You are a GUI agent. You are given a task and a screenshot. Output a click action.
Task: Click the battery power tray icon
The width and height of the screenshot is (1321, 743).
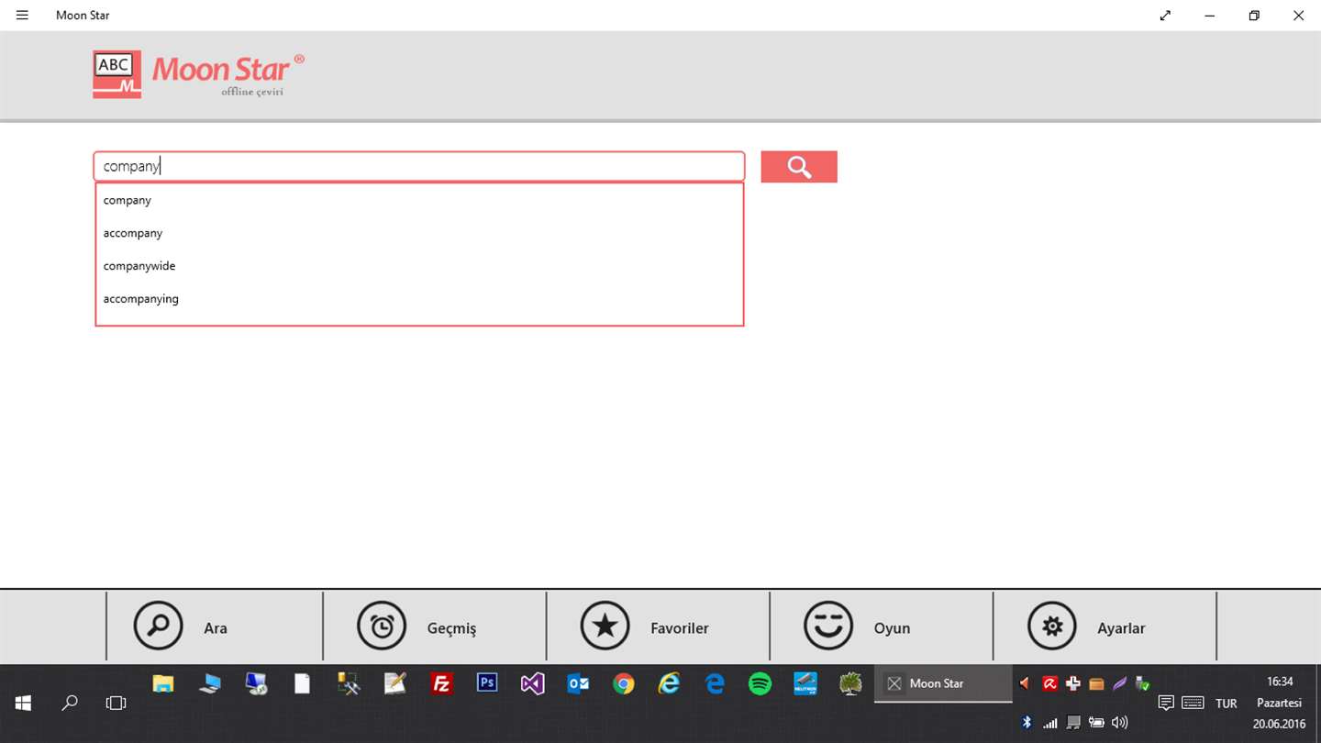pyautogui.click(x=1096, y=723)
